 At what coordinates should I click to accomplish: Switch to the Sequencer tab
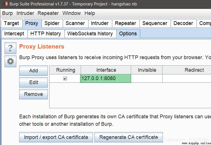155,23
